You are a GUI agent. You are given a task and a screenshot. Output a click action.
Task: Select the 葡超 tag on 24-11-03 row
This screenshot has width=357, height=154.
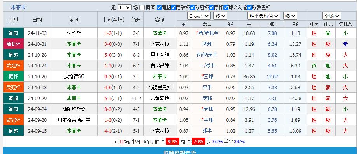pos(14,33)
